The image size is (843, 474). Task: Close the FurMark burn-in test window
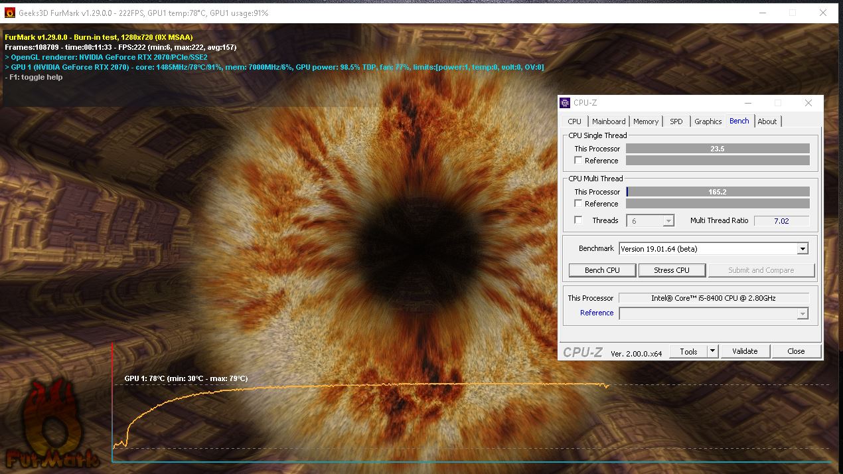pos(823,13)
